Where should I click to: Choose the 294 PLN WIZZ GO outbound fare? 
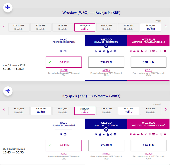(106, 62)
